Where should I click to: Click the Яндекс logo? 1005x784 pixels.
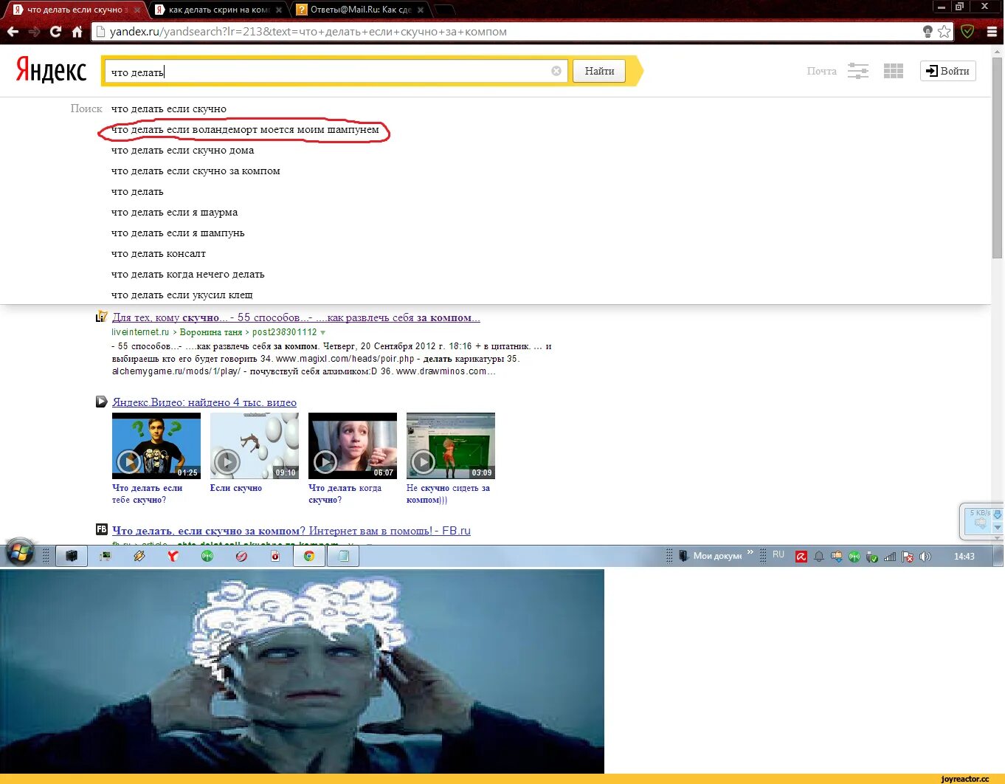tap(51, 70)
